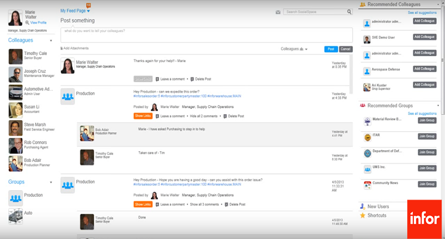445x239 pixels.
Task: Join the ITAR group
Action: pos(427,136)
